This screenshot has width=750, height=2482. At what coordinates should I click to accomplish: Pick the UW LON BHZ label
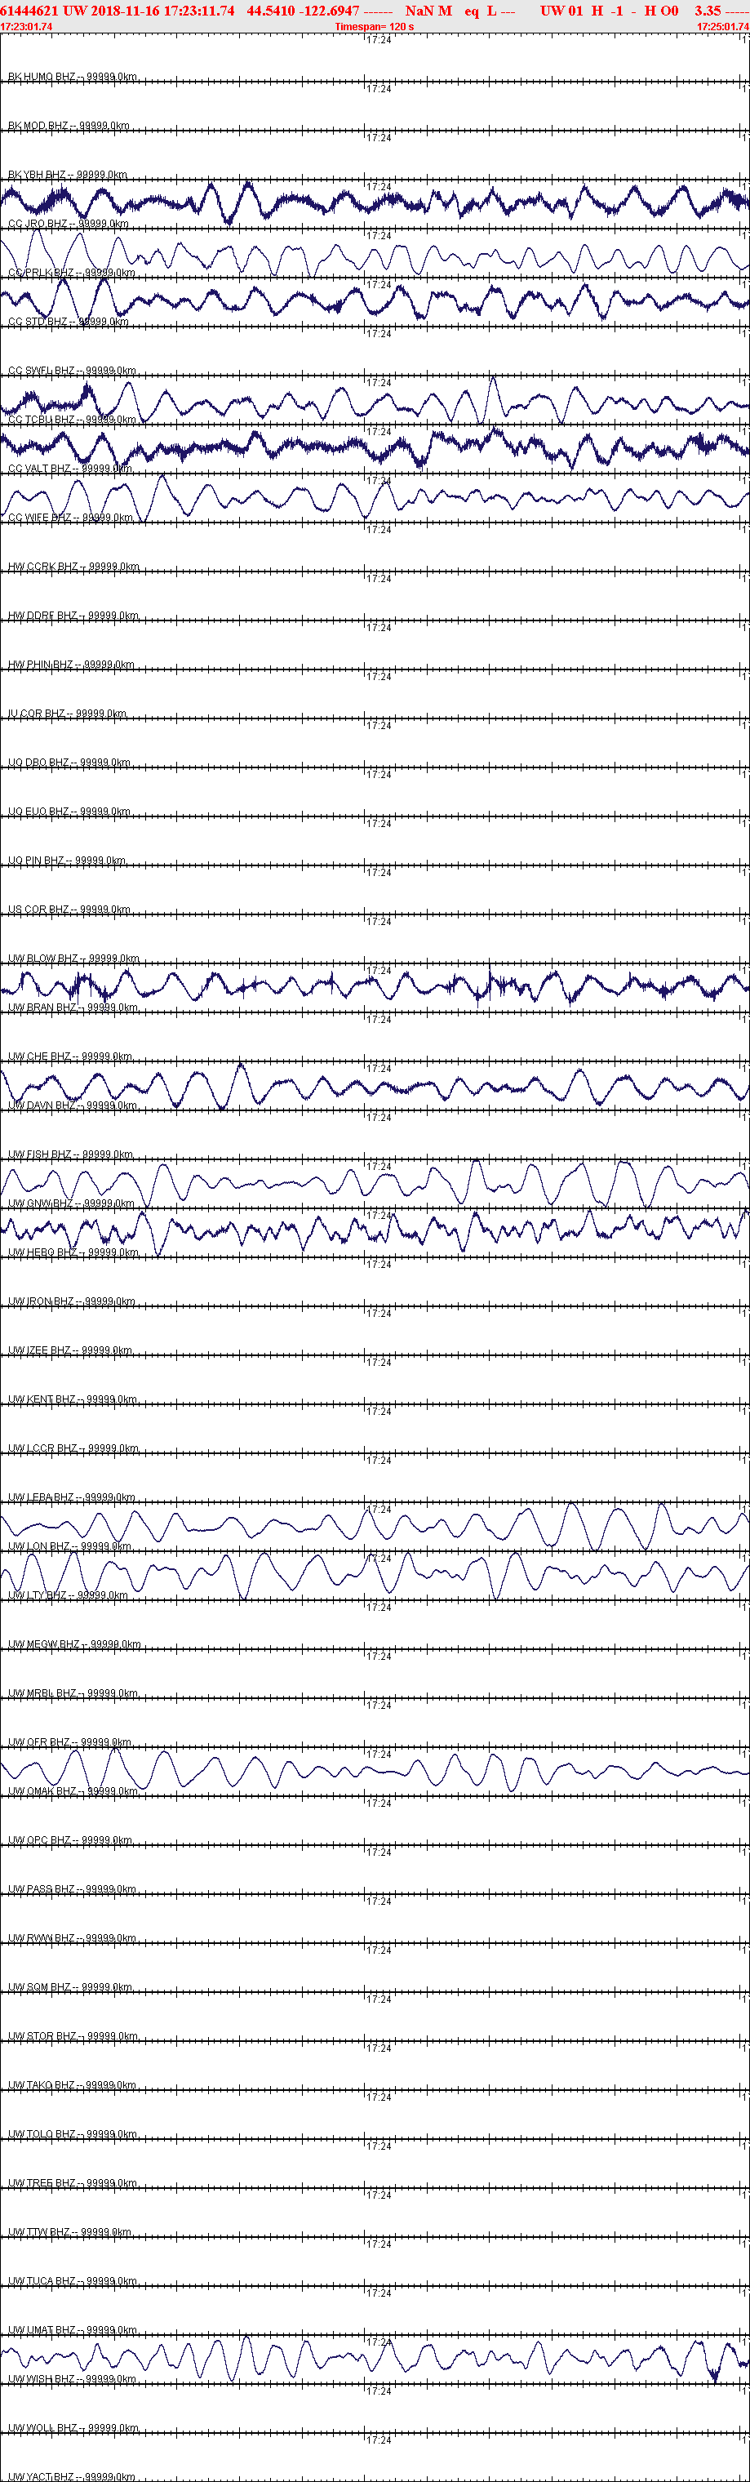tap(69, 1546)
